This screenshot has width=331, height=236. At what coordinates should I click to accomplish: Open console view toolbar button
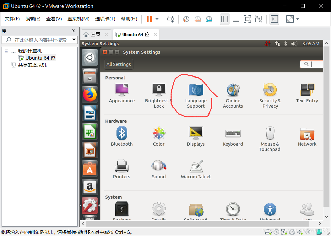[x=274, y=19]
